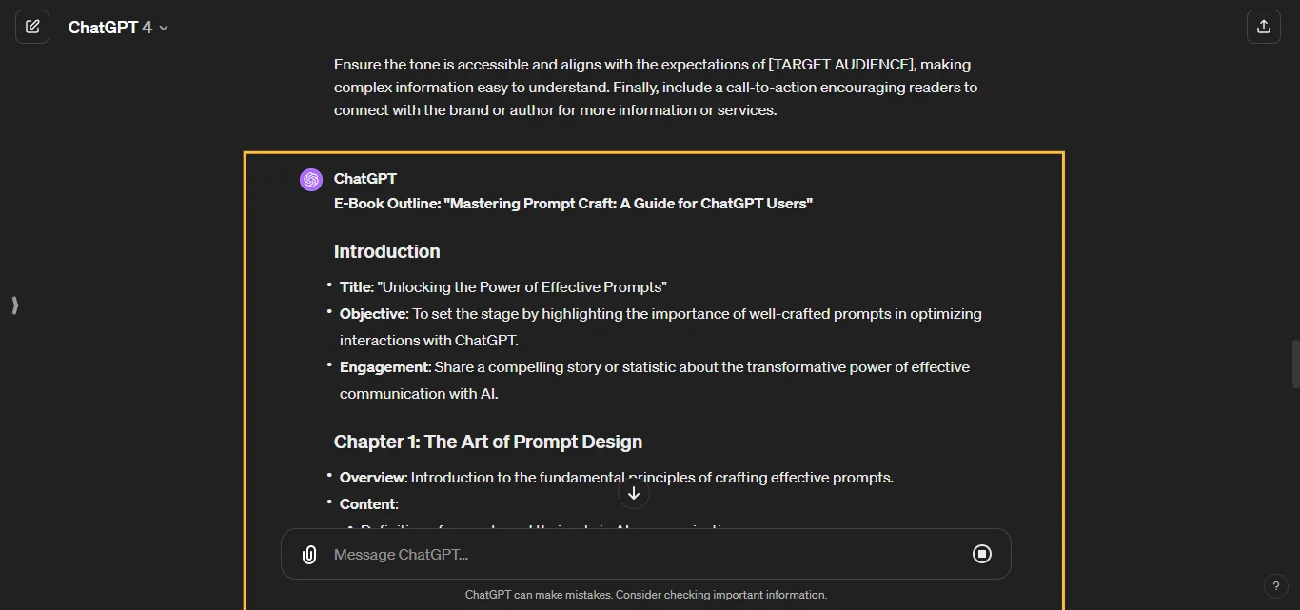
Task: Open the ChatGPT 4 model selector dropdown
Action: point(118,28)
